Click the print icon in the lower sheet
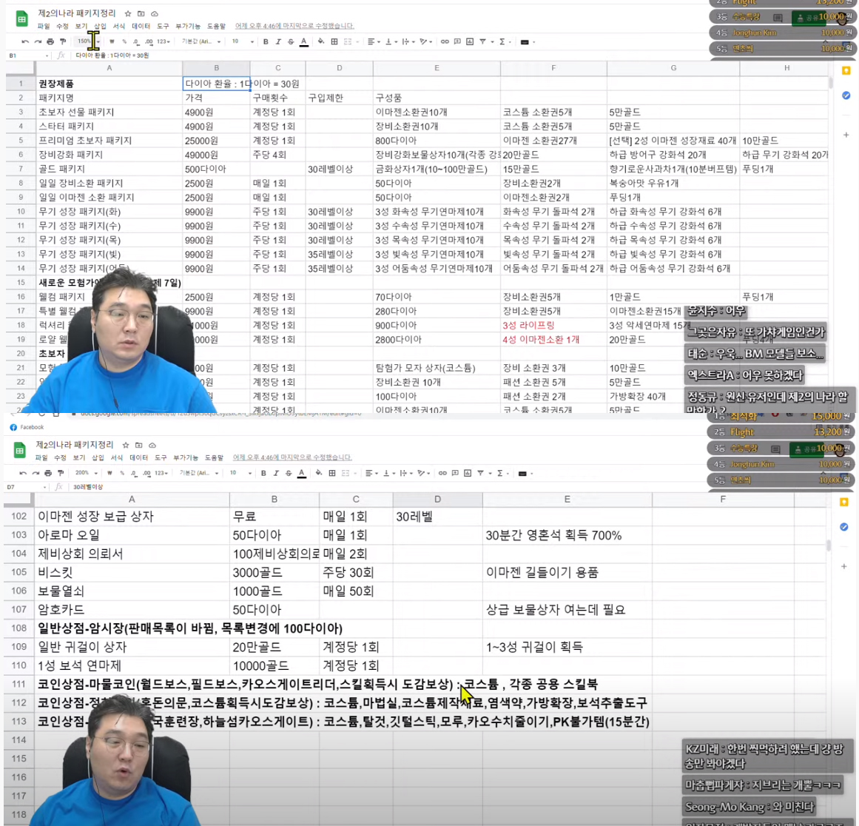 coord(48,473)
